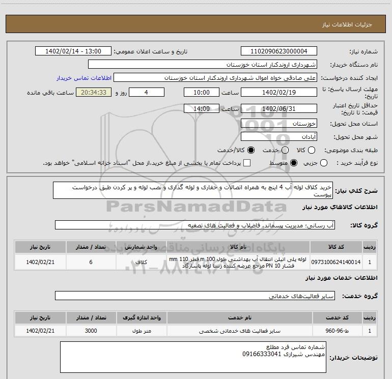Click the service quantity cell 3000

(x=91, y=331)
